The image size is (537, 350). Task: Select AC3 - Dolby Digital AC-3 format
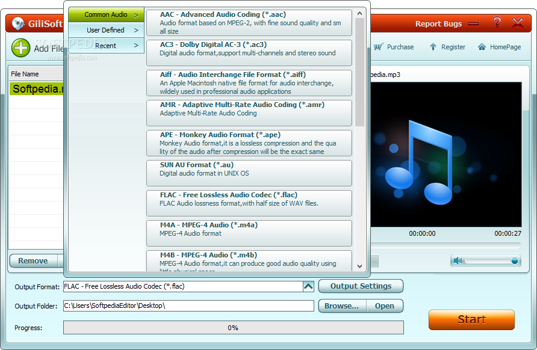[x=249, y=53]
